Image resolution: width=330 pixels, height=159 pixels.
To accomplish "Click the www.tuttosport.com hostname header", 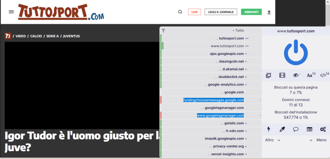I will 296,31.
